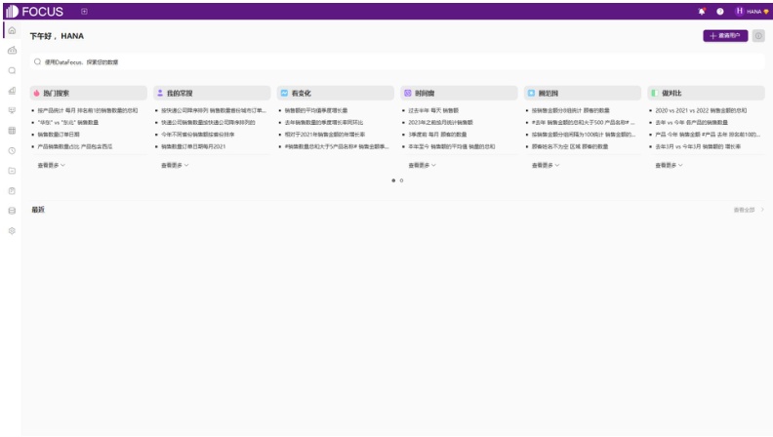Screen dimensions: 773x437
Task: Open the help question mark icon
Action: coord(720,12)
